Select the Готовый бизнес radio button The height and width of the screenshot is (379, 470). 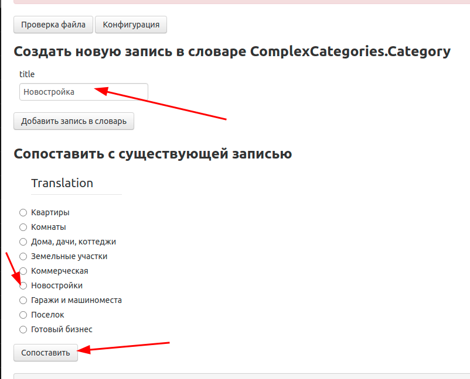[x=23, y=330]
